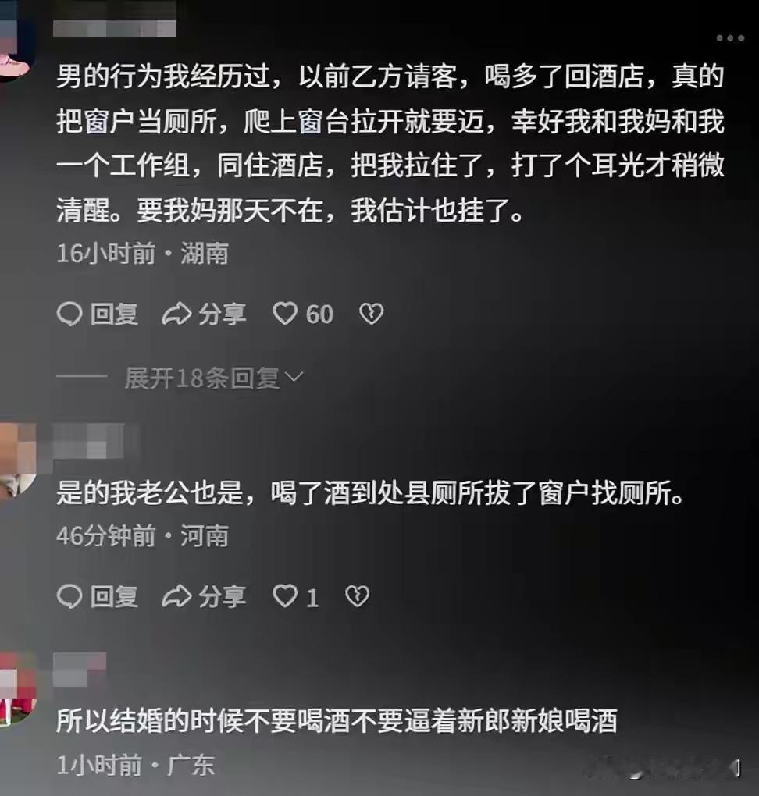The image size is (759, 796).
Task: Open the three-dot more options menu
Action: coord(730,38)
